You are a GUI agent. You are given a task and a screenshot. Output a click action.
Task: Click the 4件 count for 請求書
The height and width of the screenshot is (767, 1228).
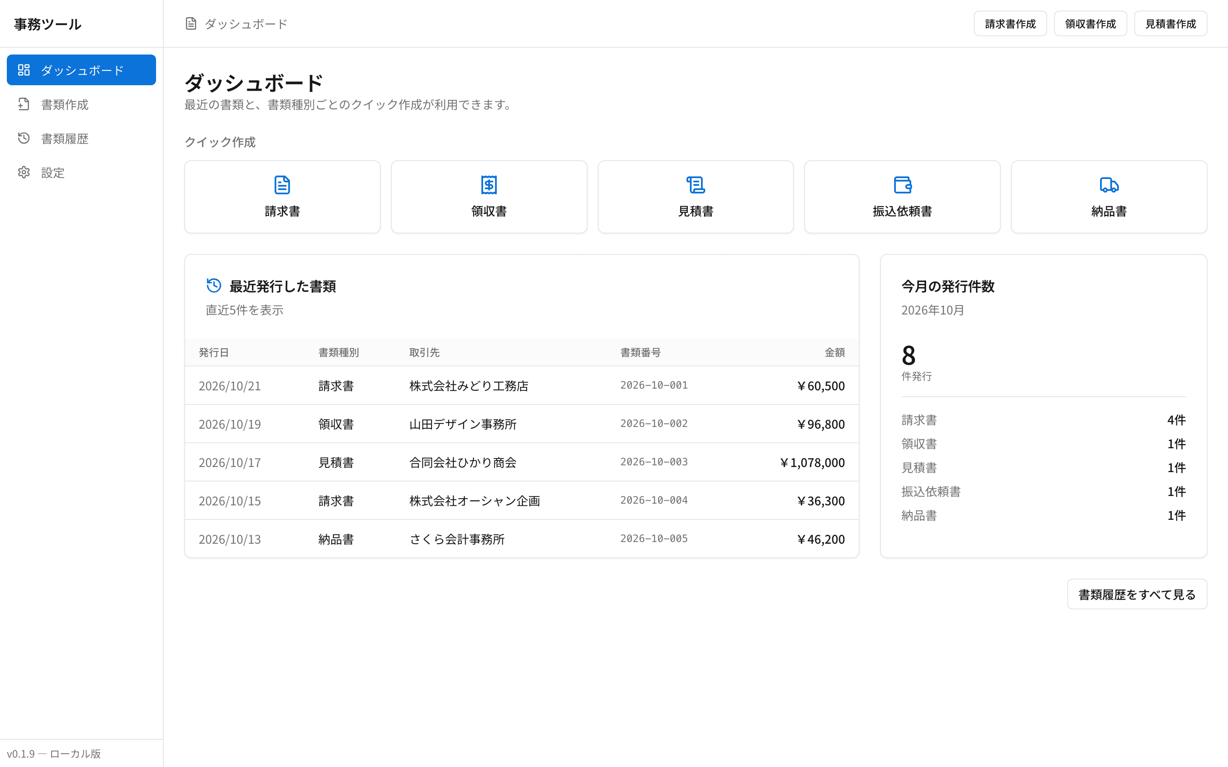[1176, 420]
